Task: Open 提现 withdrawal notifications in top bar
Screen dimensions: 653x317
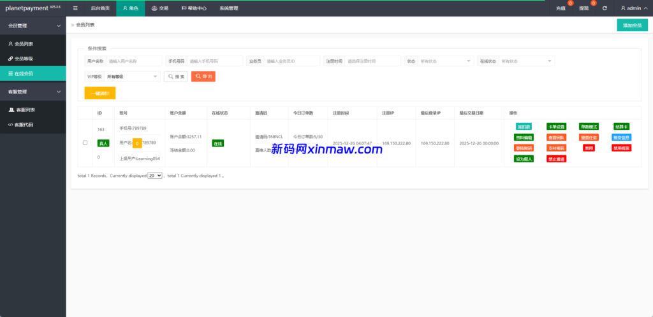Action: [x=584, y=8]
